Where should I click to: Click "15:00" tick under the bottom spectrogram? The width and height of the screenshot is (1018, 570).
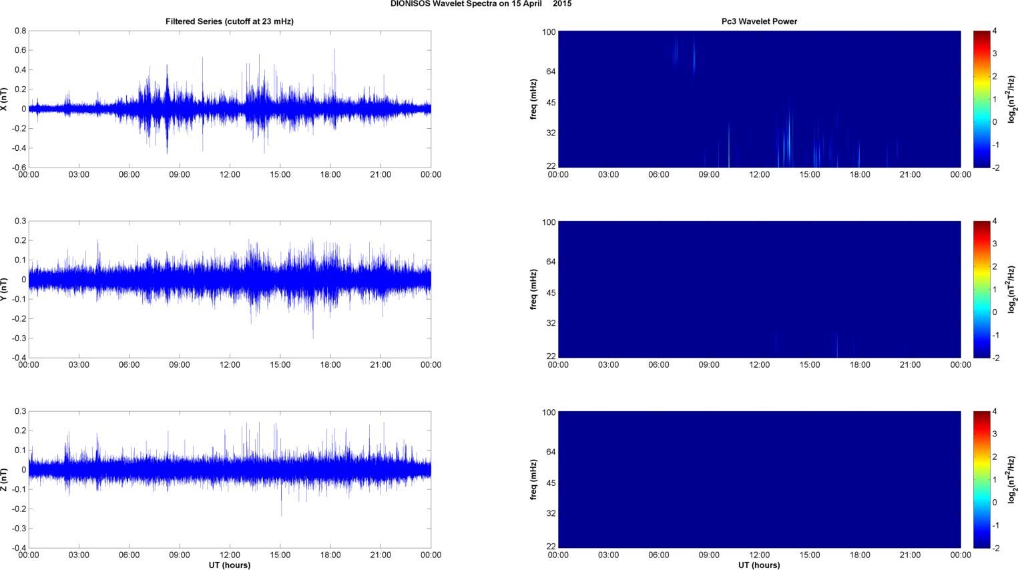[x=810, y=555]
